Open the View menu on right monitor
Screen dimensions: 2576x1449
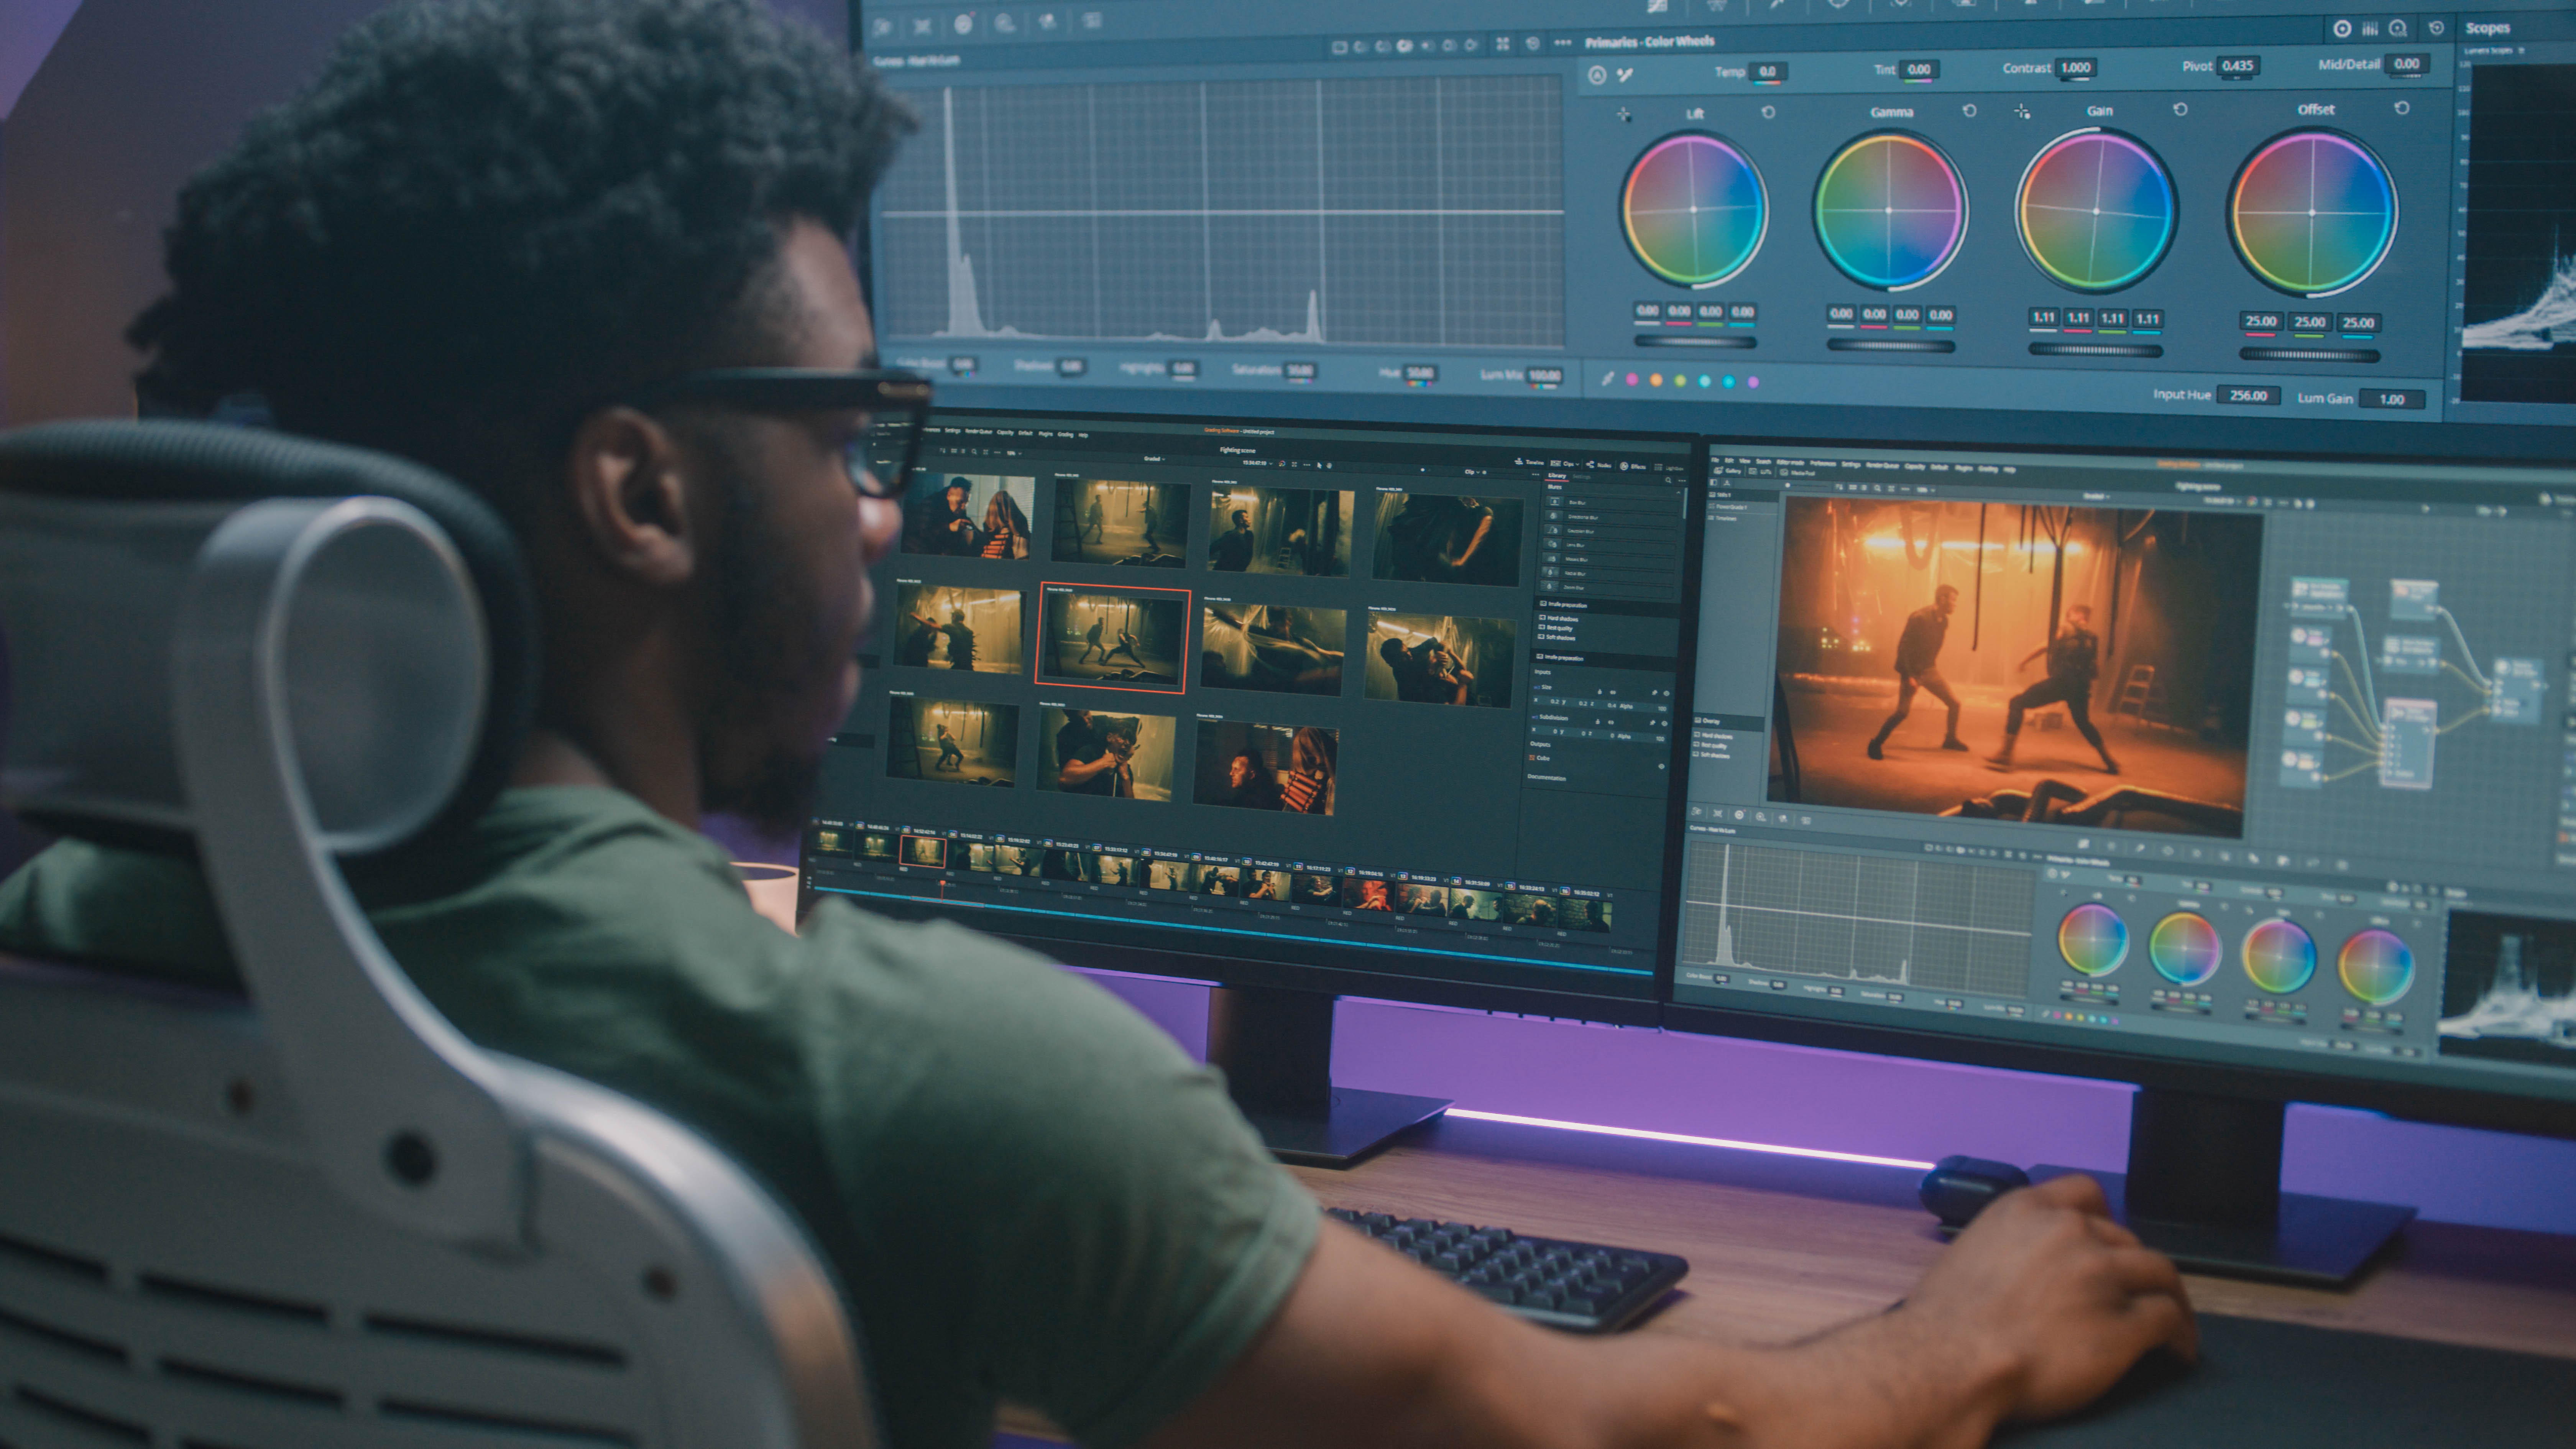(x=1745, y=461)
